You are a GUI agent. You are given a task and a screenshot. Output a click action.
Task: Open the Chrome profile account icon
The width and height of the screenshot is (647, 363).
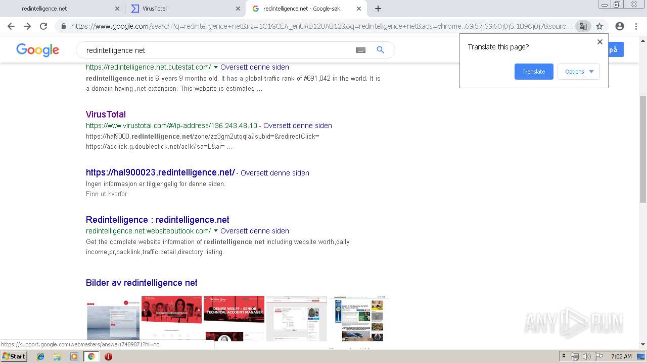[620, 26]
